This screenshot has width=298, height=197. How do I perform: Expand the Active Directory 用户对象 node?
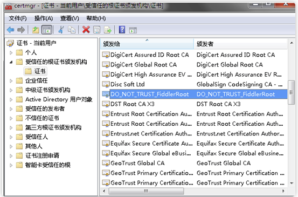pyautogui.click(x=11, y=99)
